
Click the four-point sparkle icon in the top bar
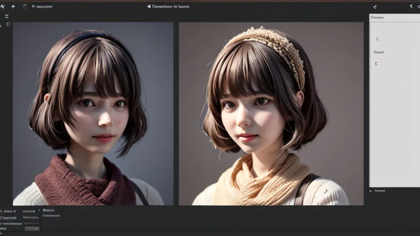(x=13, y=6)
